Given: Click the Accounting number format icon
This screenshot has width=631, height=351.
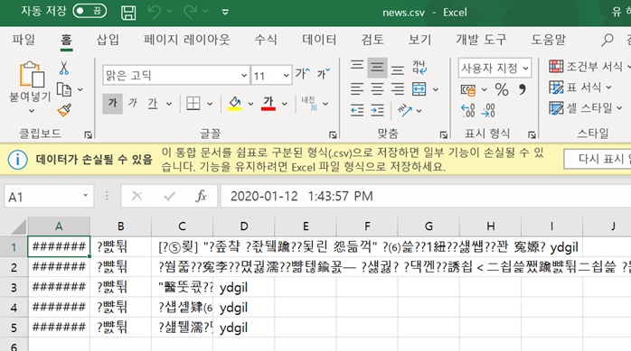Looking at the screenshot, I should (468, 89).
